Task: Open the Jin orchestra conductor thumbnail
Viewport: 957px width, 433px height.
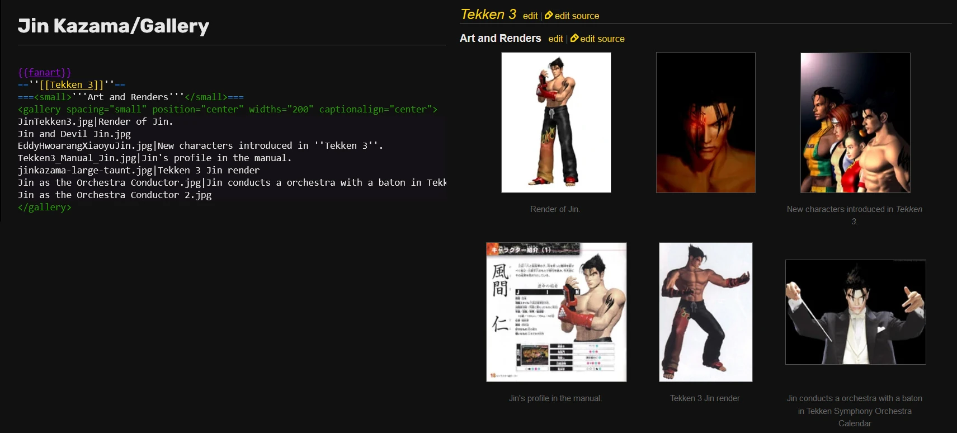Action: (855, 312)
